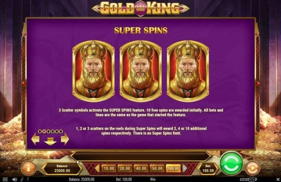The height and width of the screenshot is (182, 281).
Task: Mute the sound with the speaker icon
Action: click(x=15, y=179)
